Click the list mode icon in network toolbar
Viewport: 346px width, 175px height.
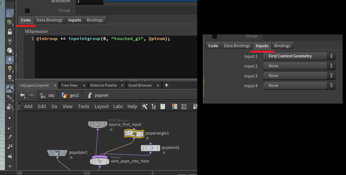163,107
